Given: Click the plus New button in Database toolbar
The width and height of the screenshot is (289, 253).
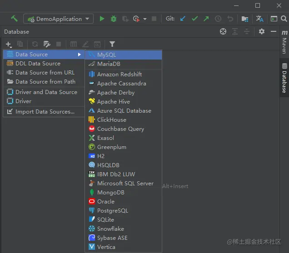Looking at the screenshot, I should (9, 44).
